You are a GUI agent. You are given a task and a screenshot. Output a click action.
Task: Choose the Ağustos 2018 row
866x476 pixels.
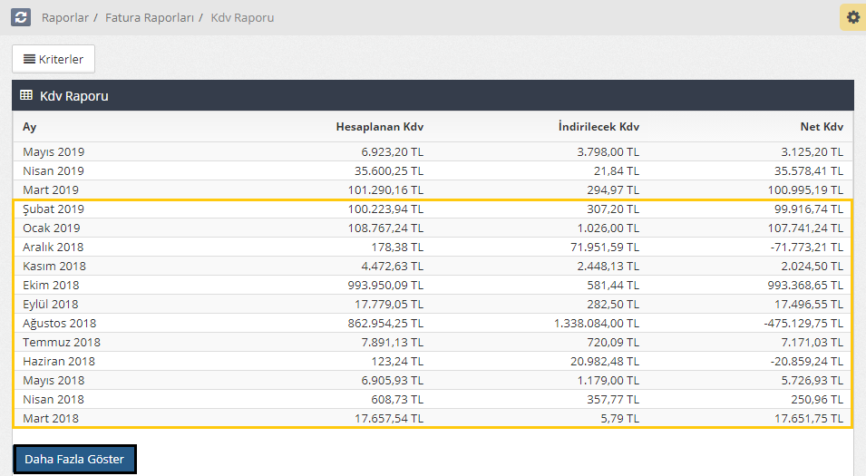59,323
